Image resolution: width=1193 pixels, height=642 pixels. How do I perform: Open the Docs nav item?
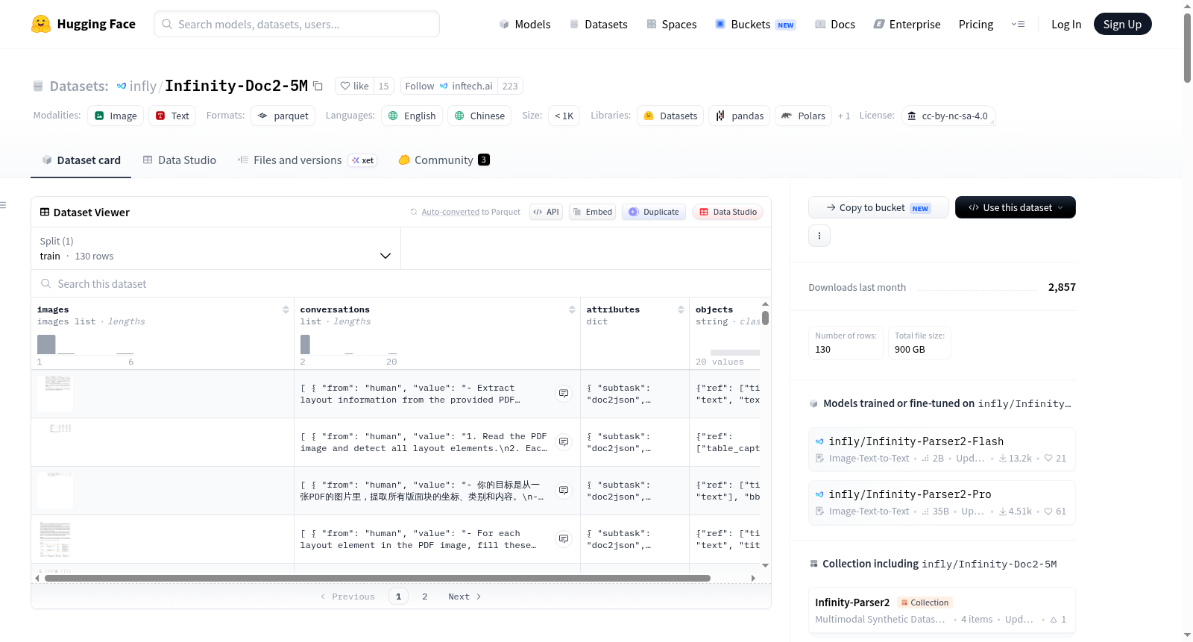pos(835,24)
